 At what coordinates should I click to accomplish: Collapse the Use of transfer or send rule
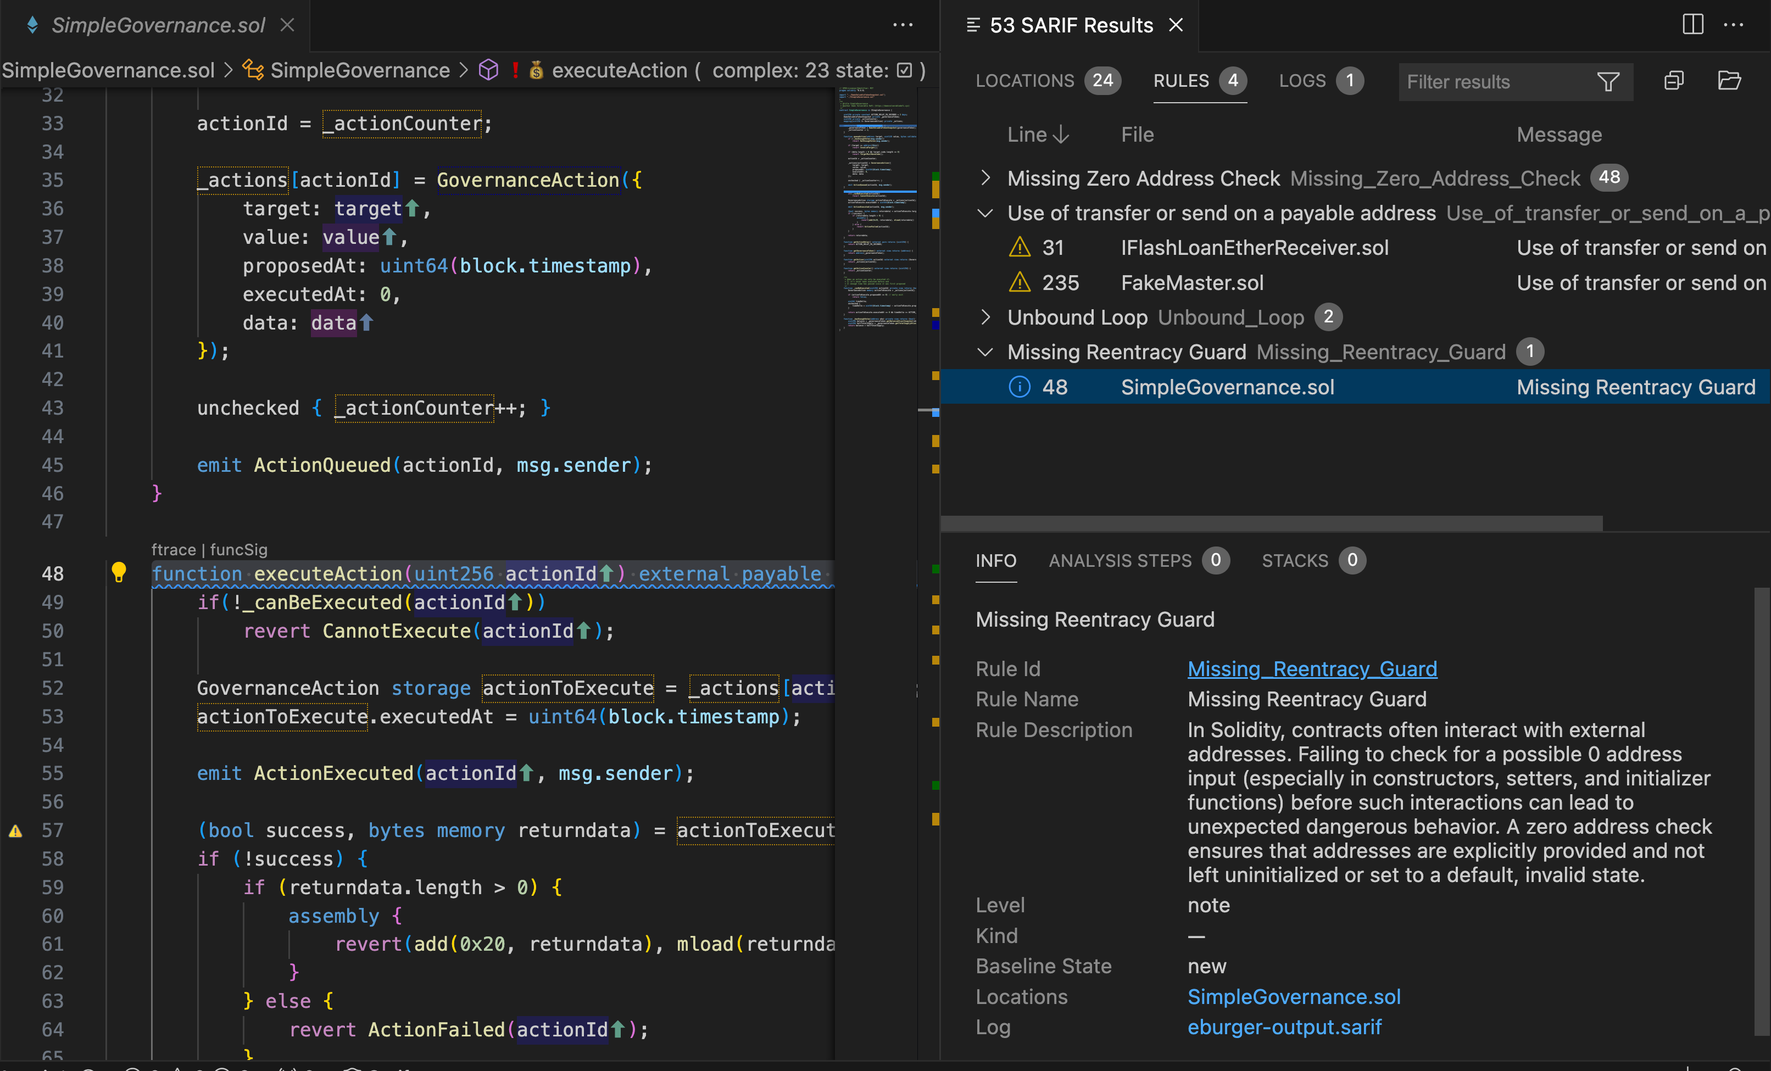click(985, 213)
